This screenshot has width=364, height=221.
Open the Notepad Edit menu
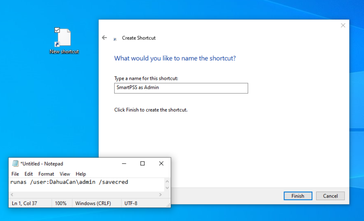(29, 174)
